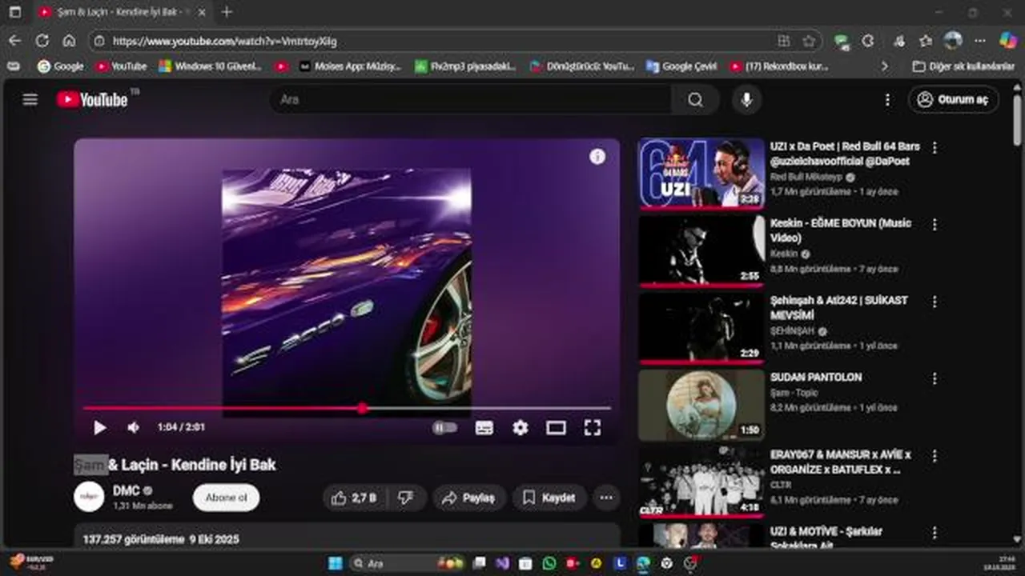Click the address bar URL

225,41
